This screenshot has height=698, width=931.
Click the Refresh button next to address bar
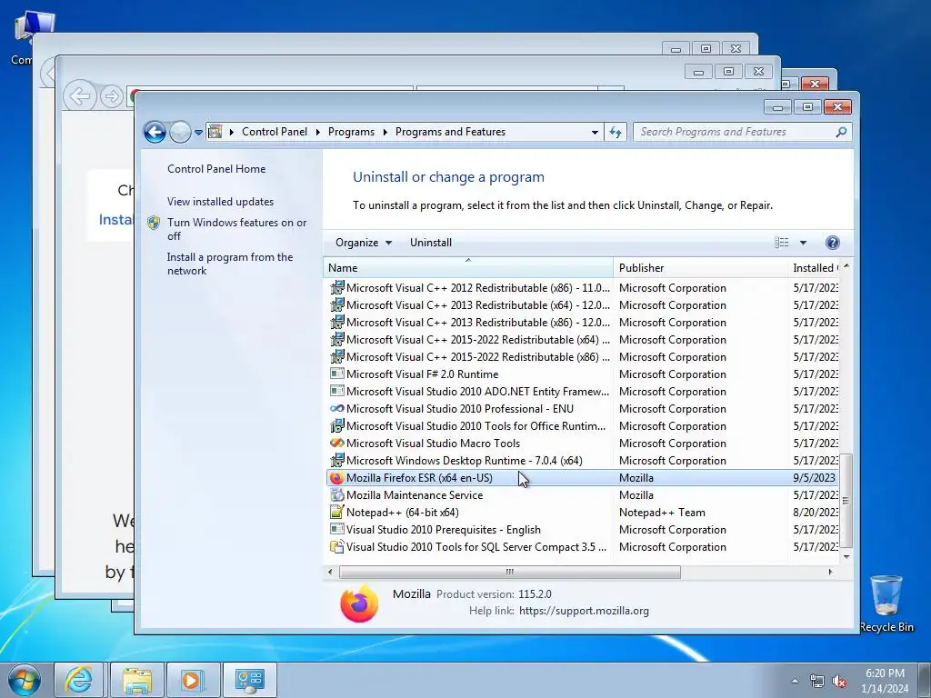[x=616, y=133]
